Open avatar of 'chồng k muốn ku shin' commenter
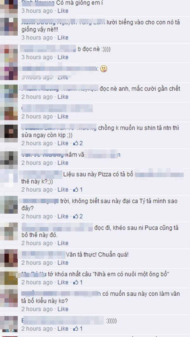 point(9,133)
